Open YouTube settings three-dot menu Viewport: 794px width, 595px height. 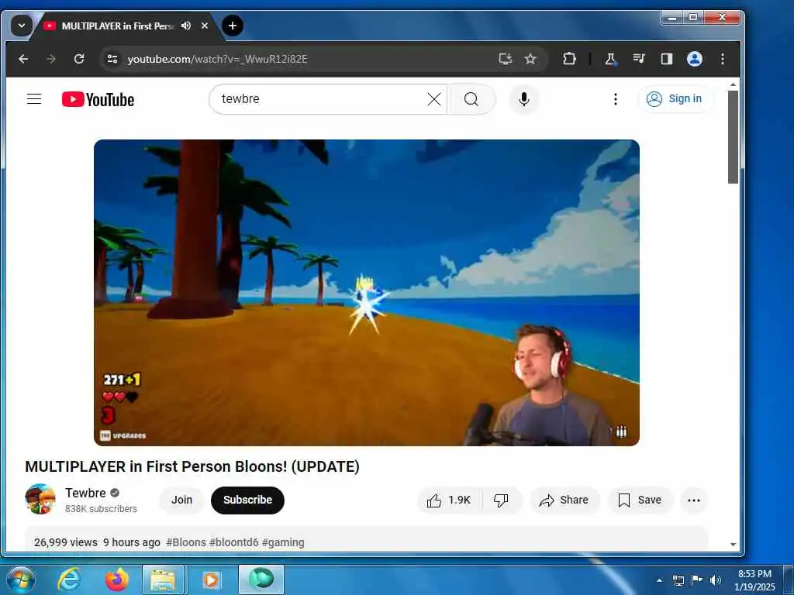coord(615,99)
